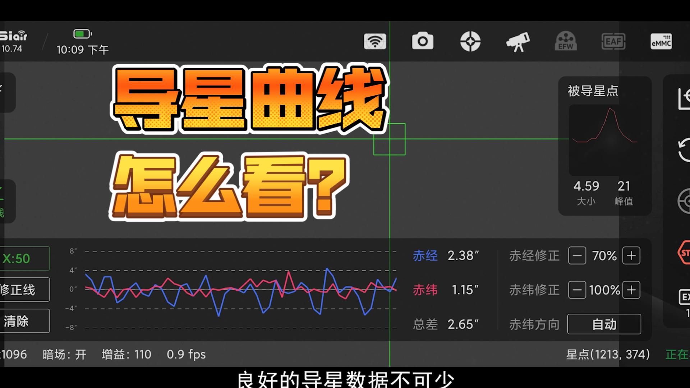Click the peak value 21
This screenshot has width=690, height=388.
point(624,186)
